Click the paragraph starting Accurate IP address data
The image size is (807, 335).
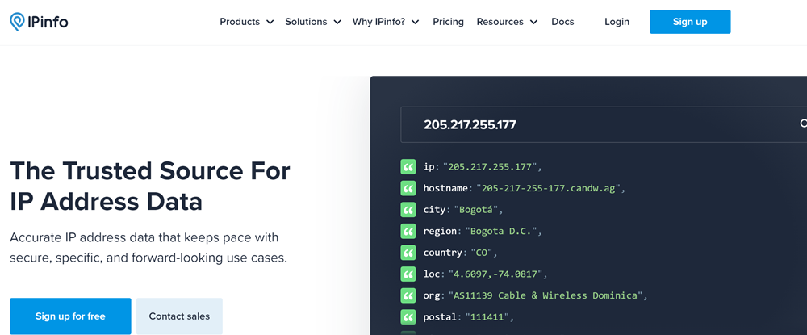pos(148,248)
